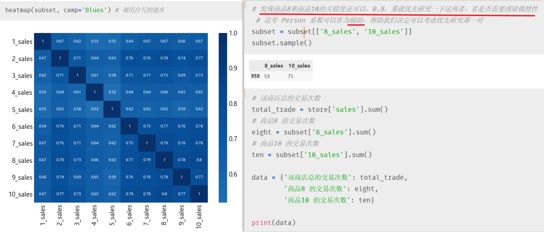Viewport: 544px width, 232px height.
Task: Select the 3_sales y-axis label
Action: click(x=22, y=75)
